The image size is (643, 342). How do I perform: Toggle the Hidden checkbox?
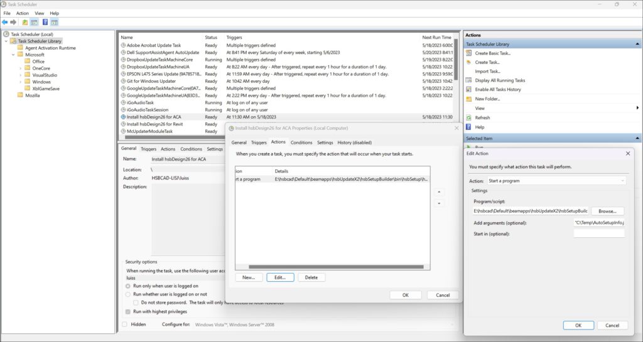click(124, 324)
